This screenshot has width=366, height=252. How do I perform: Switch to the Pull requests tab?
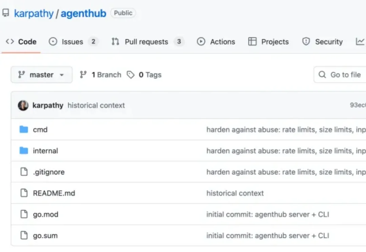pyautogui.click(x=146, y=41)
